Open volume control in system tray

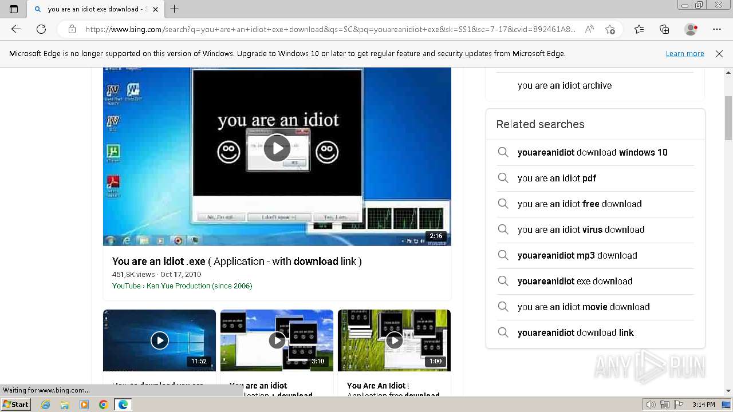click(651, 405)
